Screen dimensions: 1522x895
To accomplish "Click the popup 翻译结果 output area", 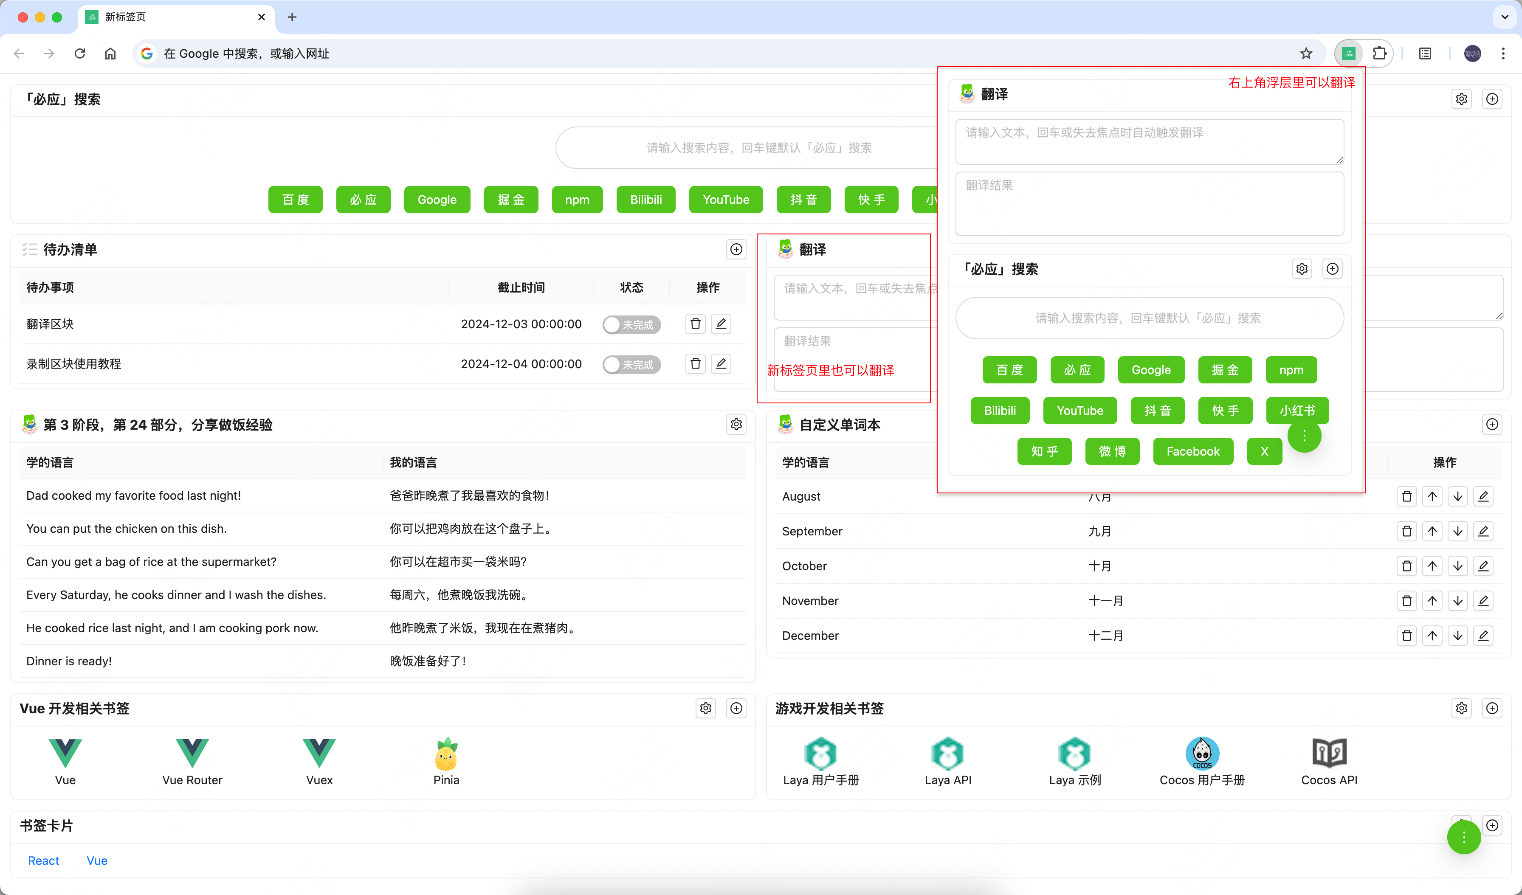I will tap(1150, 204).
